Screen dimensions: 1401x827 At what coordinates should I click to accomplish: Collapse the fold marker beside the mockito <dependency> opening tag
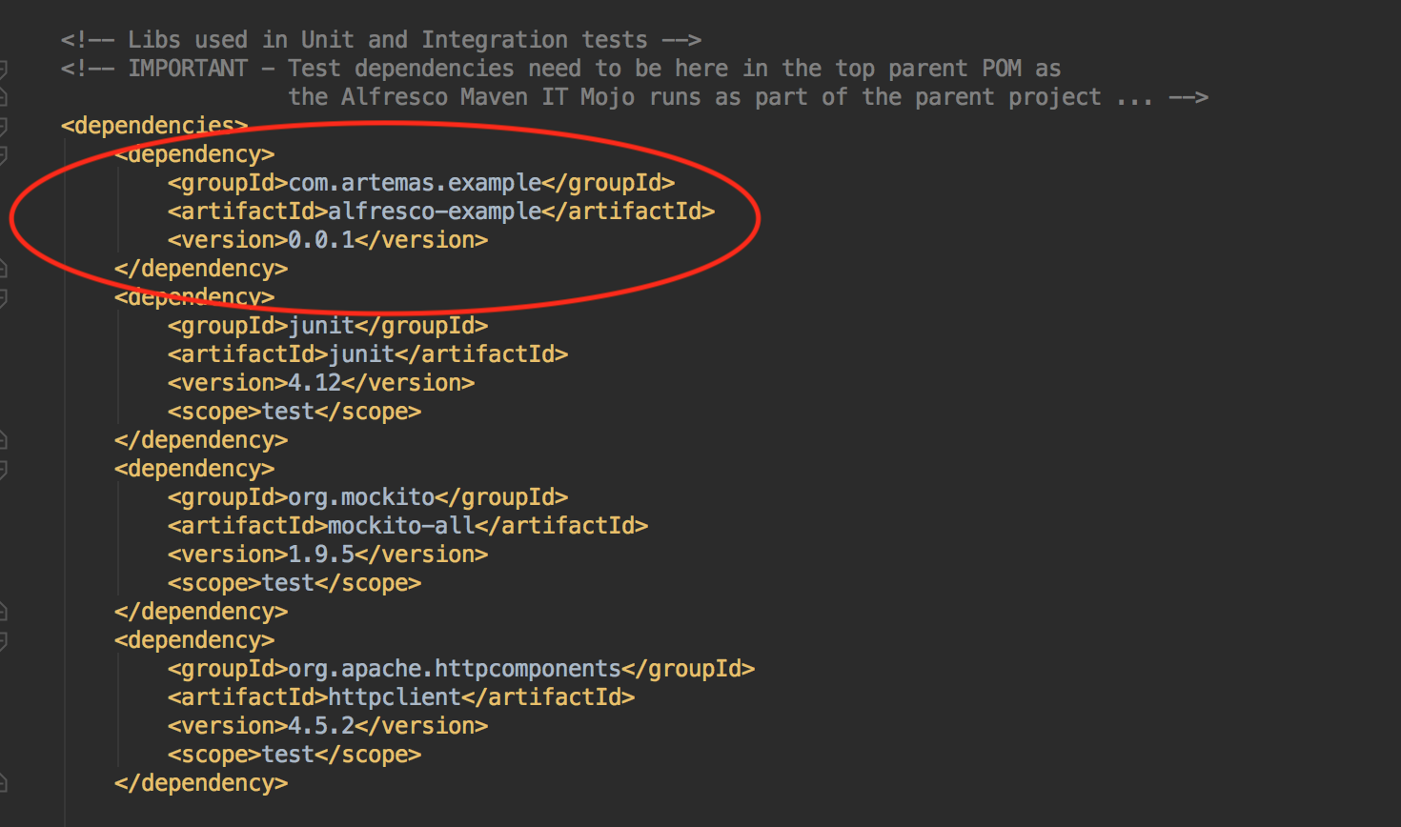pyautogui.click(x=3, y=469)
